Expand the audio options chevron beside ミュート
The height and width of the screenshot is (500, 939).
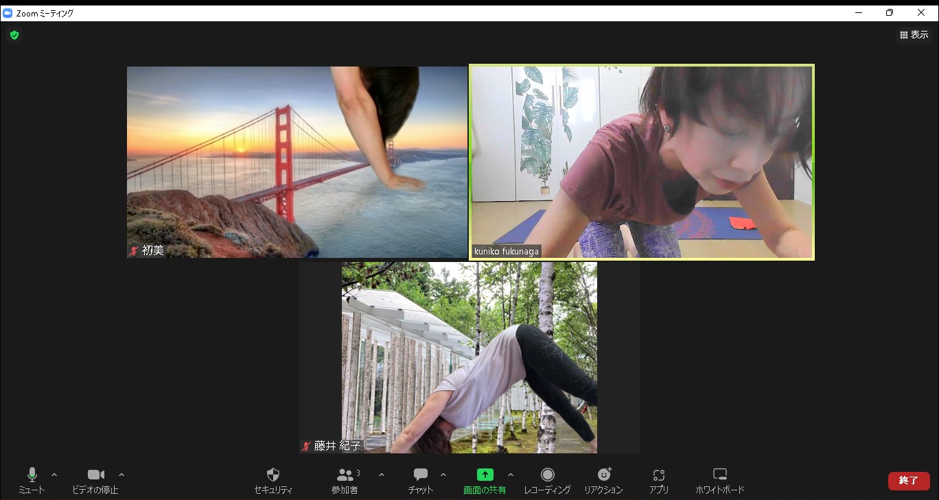[54, 475]
